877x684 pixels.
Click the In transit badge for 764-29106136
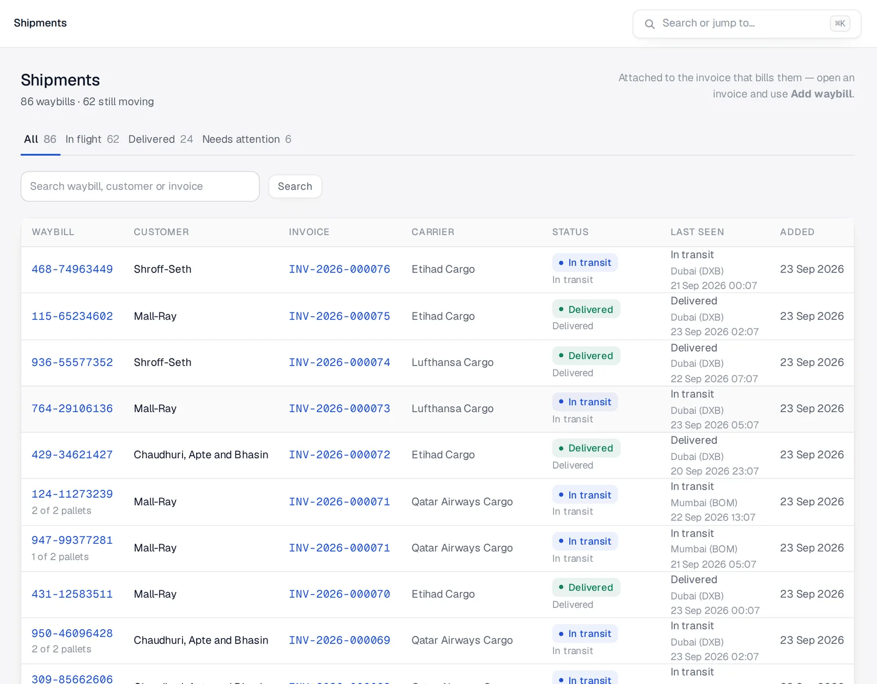point(585,402)
